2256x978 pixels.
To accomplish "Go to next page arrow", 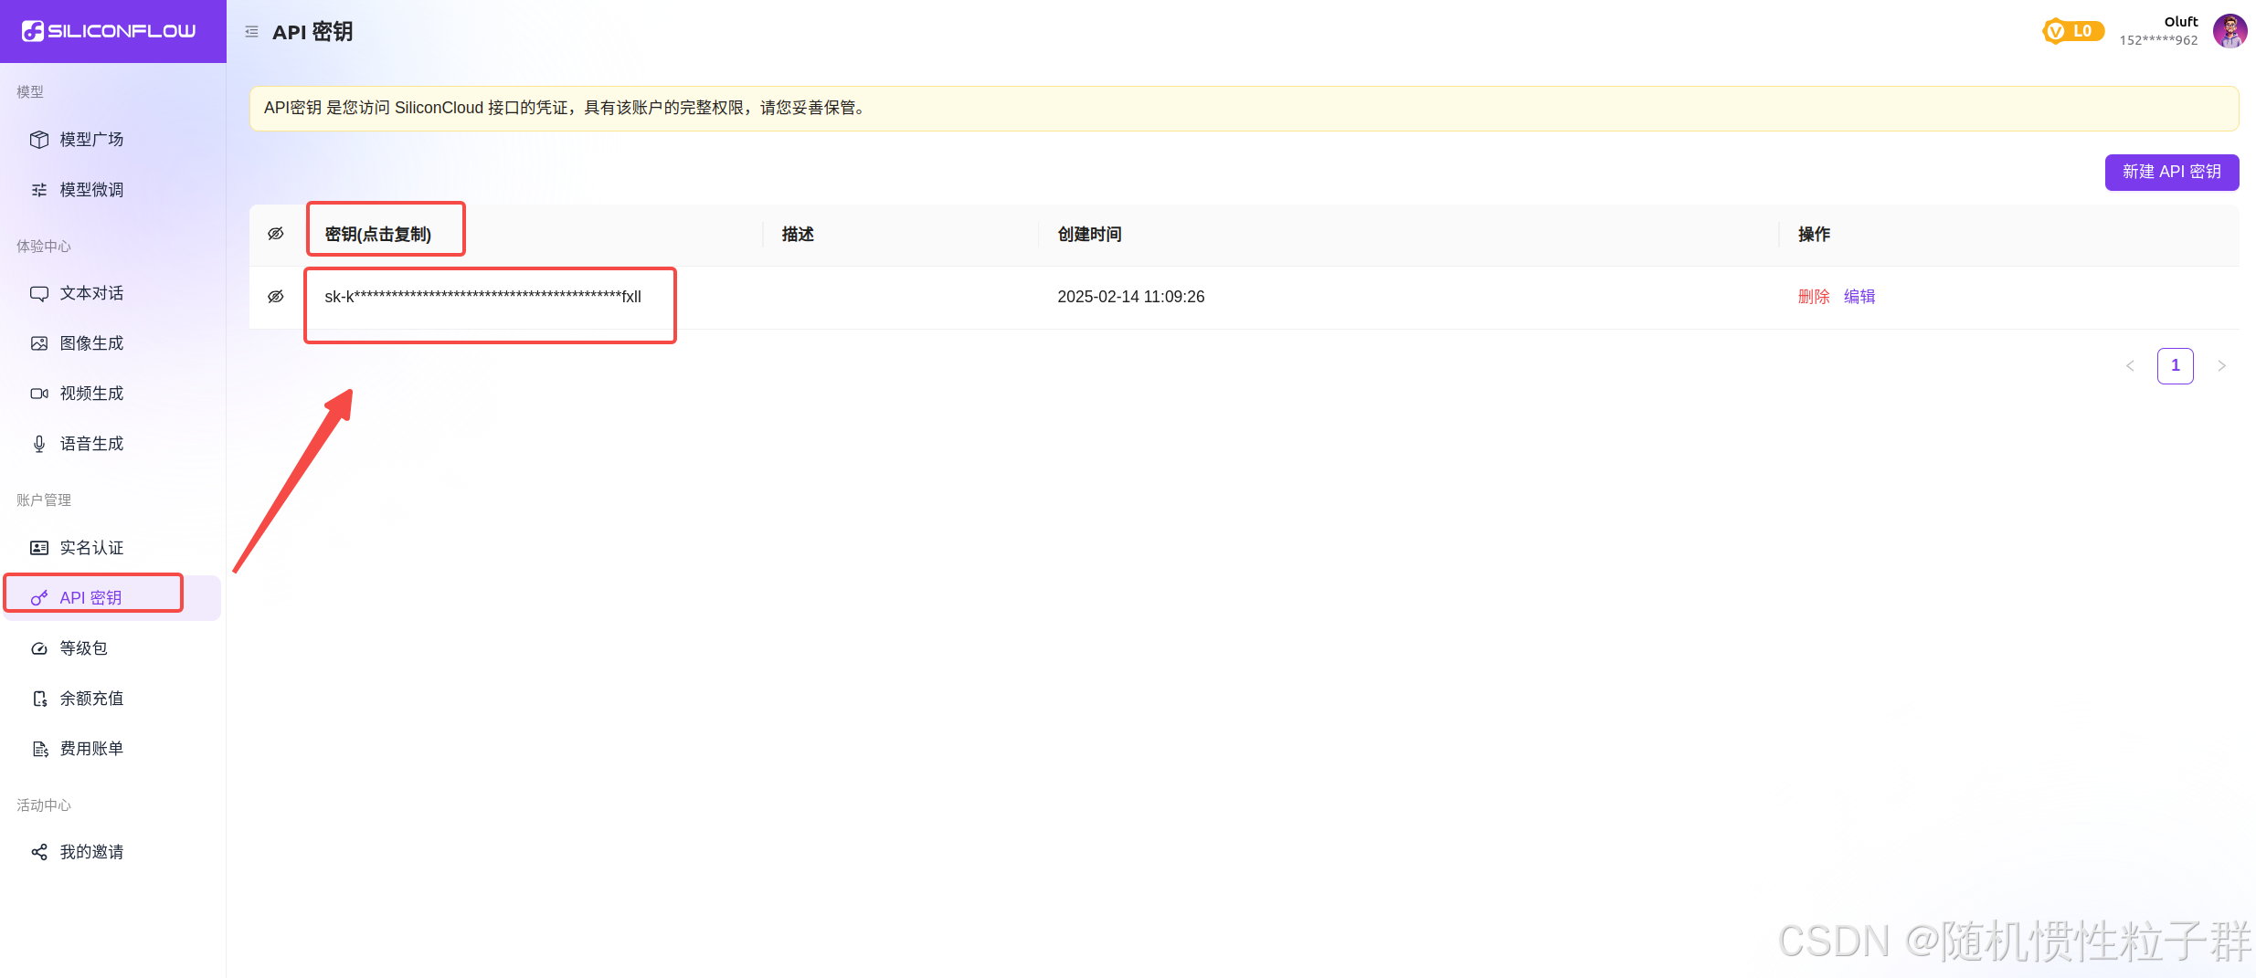I will [x=2221, y=366].
